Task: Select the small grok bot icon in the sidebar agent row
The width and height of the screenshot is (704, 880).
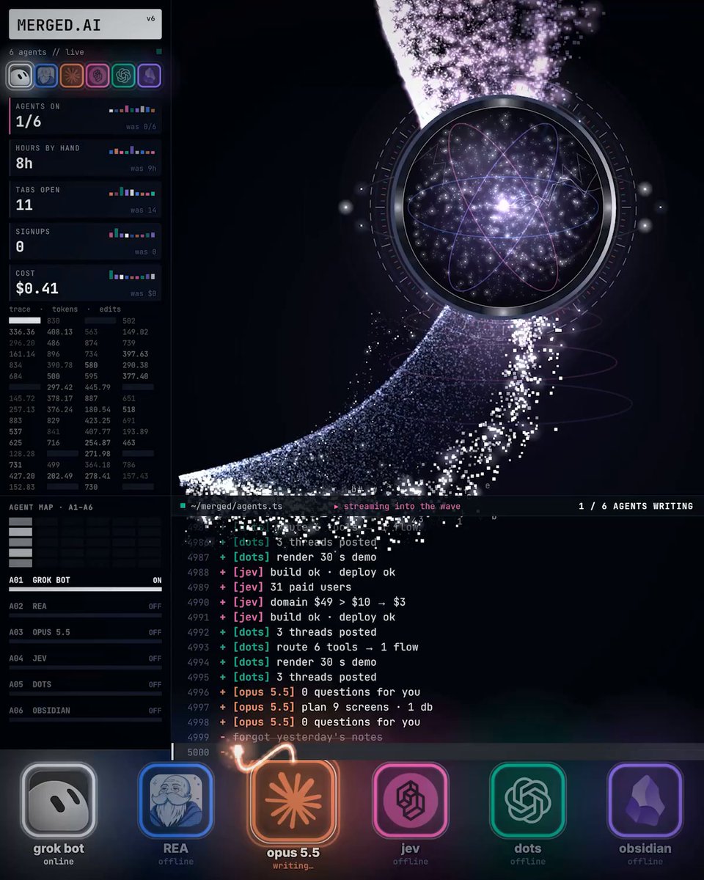Action: coord(20,76)
